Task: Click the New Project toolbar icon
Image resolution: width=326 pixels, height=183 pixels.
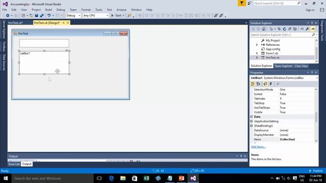Action: click(23, 16)
